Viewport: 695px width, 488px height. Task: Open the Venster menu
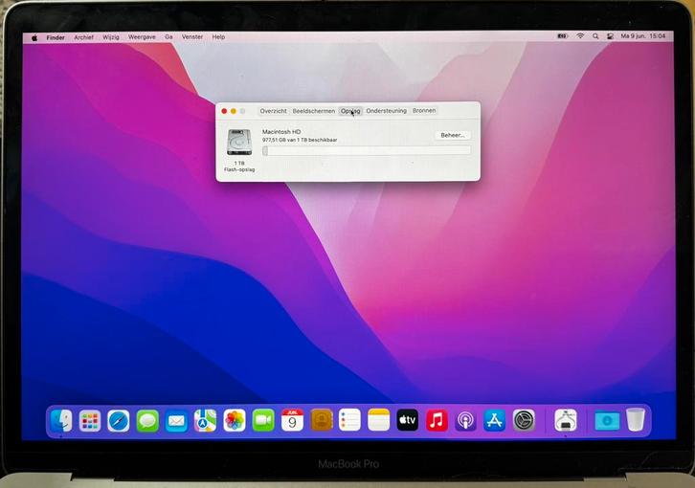pyautogui.click(x=192, y=36)
